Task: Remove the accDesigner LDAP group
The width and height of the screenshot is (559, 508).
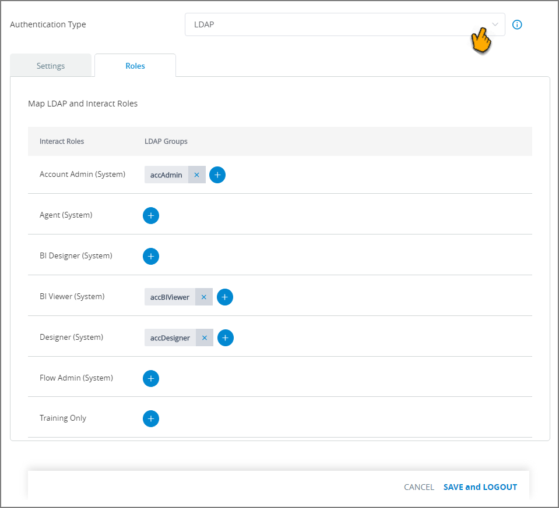Action: tap(205, 338)
